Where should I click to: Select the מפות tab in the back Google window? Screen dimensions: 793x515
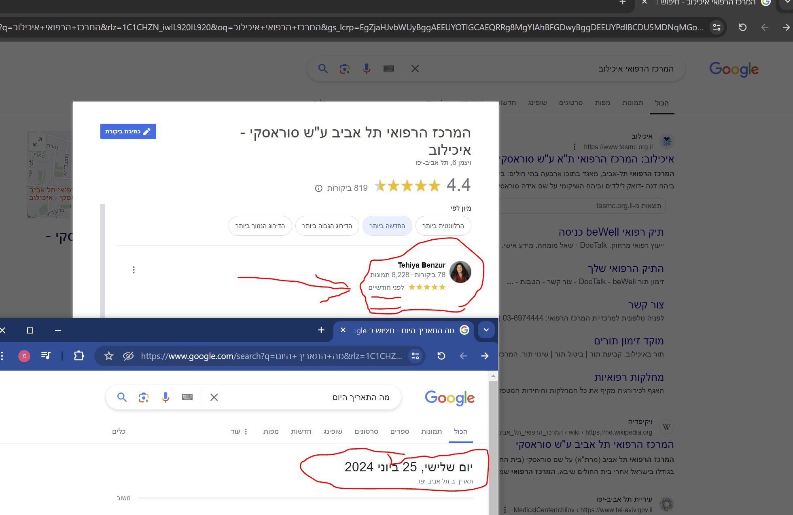click(602, 103)
